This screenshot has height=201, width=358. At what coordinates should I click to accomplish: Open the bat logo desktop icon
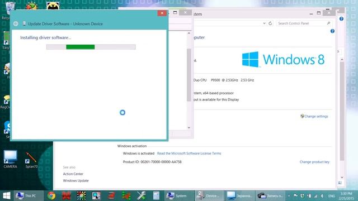pos(53,6)
